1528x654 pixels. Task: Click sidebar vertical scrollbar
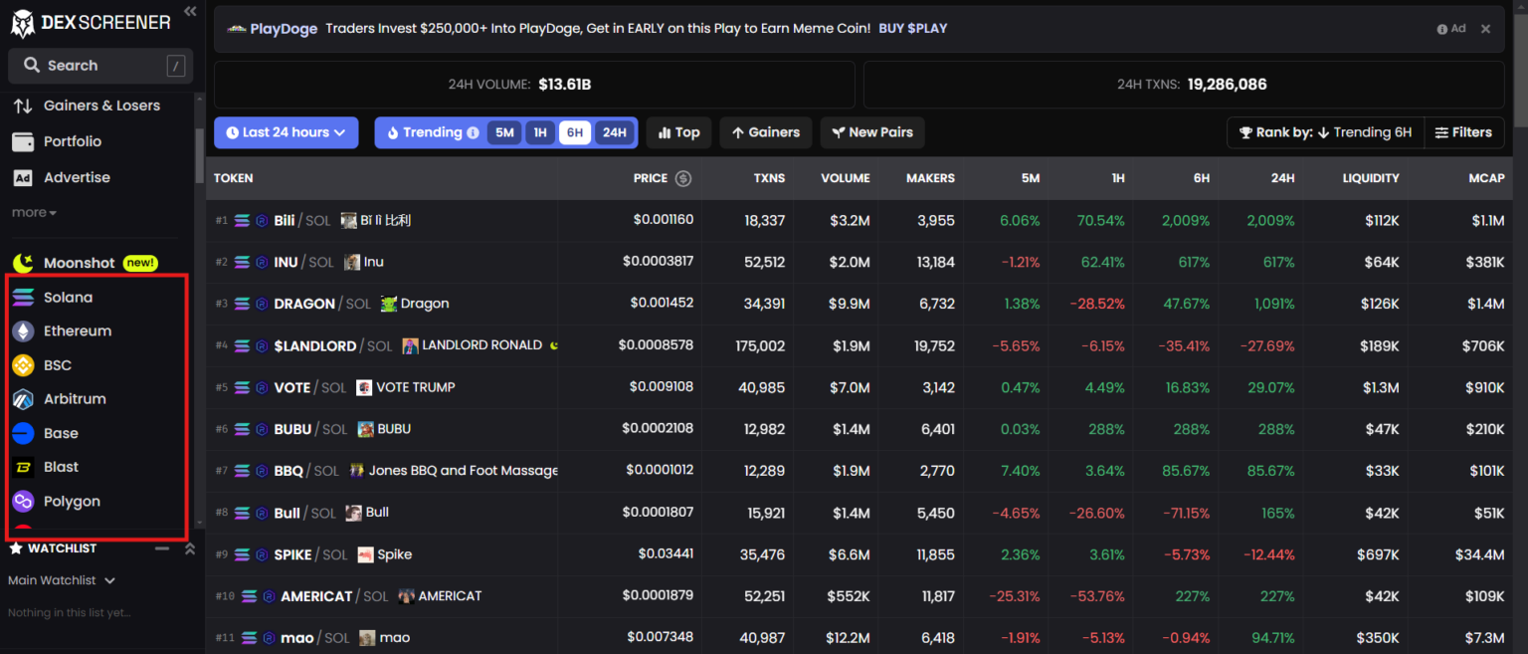coord(199,154)
